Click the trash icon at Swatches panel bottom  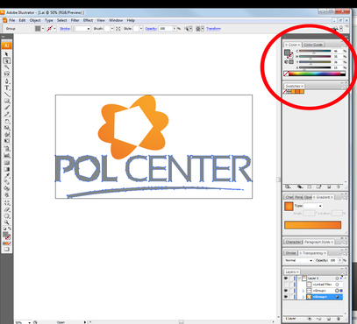click(x=339, y=187)
